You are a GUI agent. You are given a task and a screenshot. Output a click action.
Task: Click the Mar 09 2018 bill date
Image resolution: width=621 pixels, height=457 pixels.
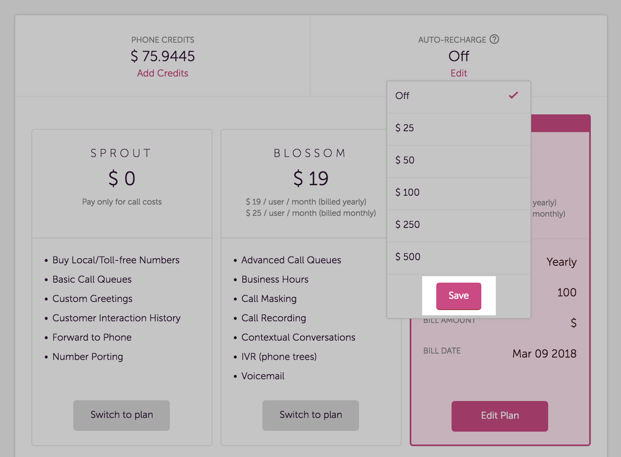[544, 354]
